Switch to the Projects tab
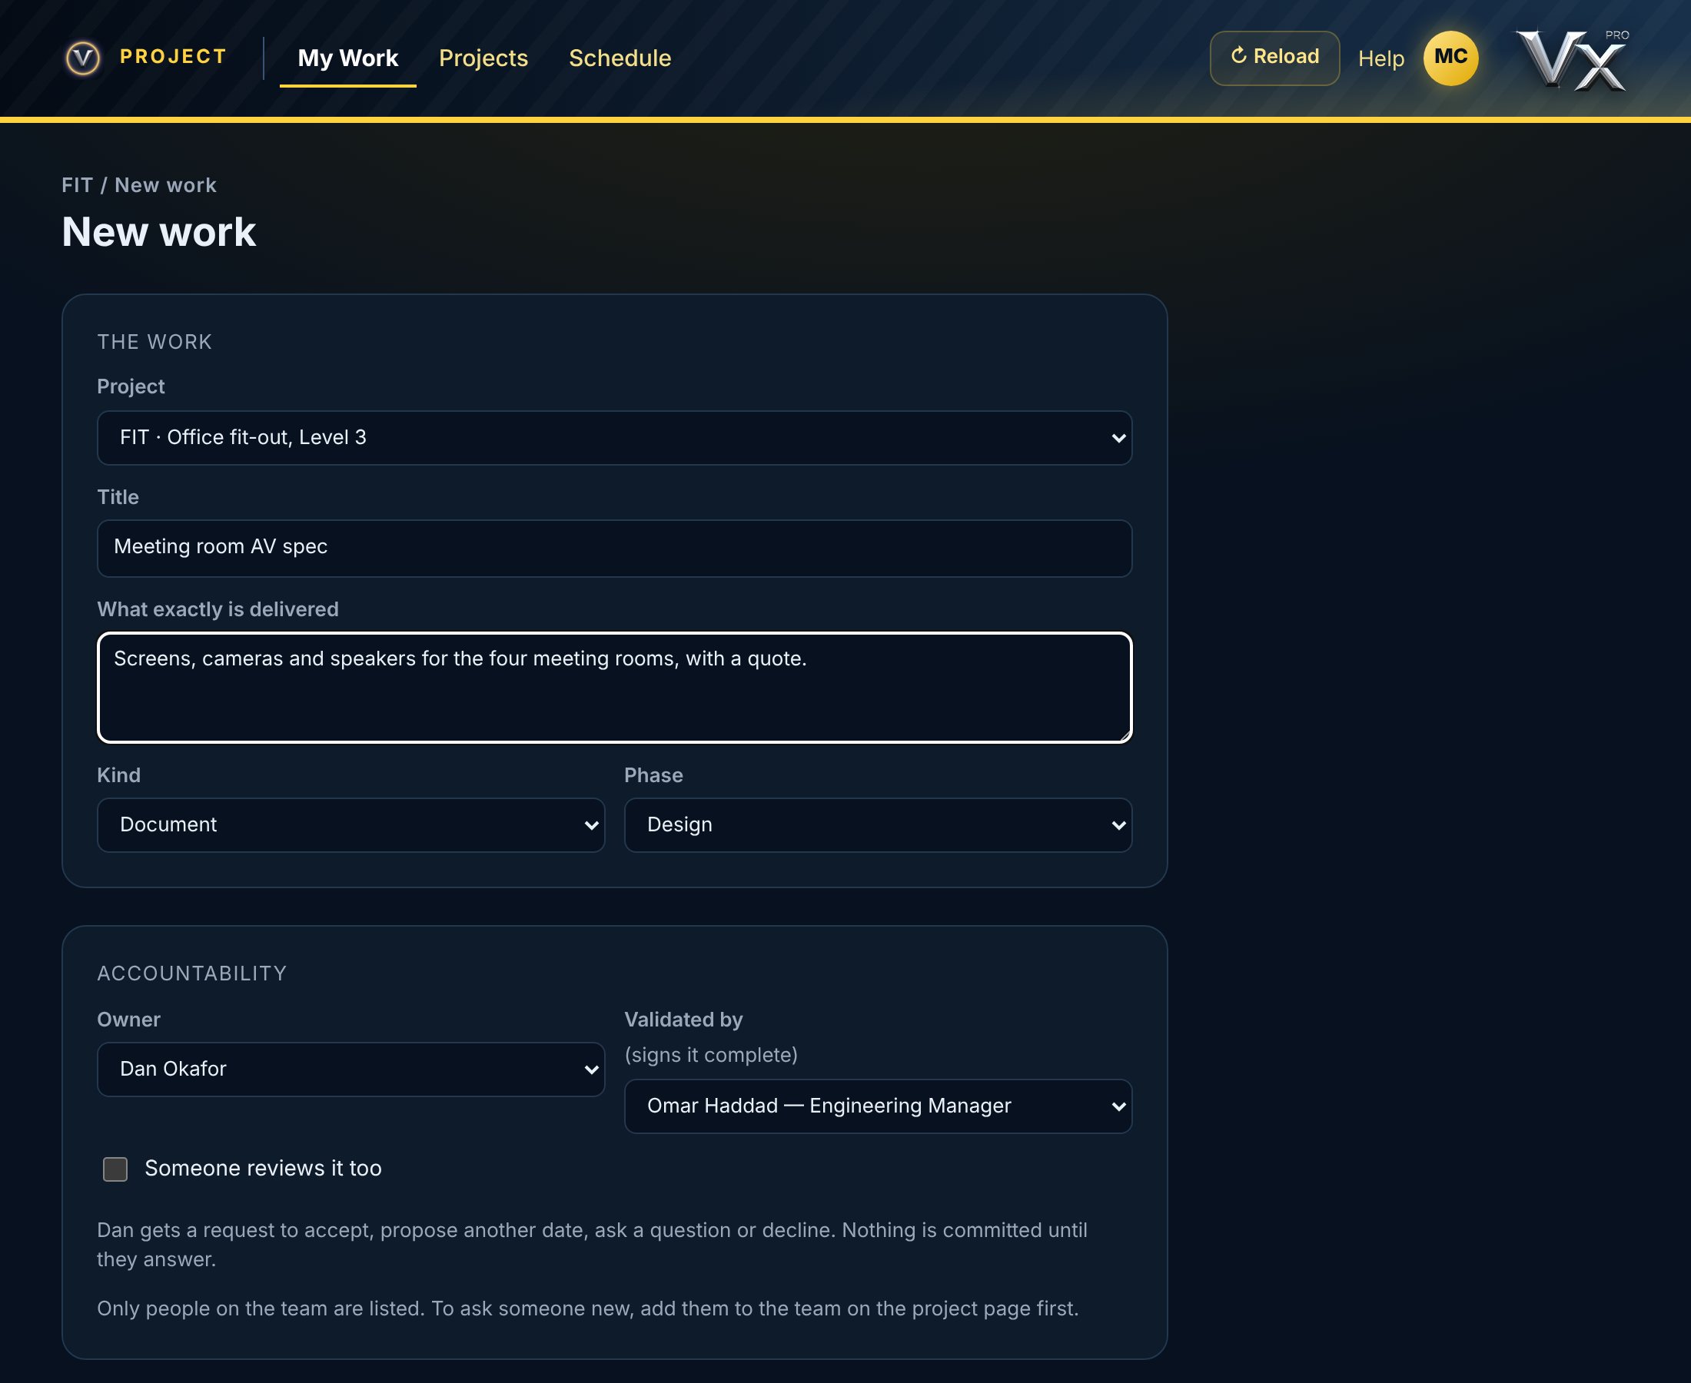The image size is (1691, 1383). coord(483,58)
